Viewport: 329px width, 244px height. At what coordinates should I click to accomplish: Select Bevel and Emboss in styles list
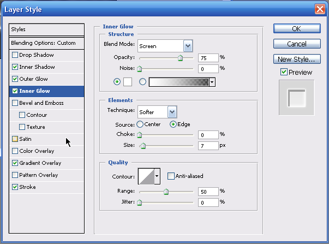[x=41, y=103]
